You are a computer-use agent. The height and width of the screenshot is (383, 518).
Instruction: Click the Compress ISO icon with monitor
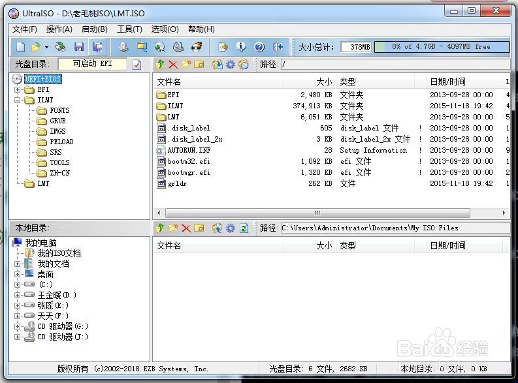tap(142, 47)
